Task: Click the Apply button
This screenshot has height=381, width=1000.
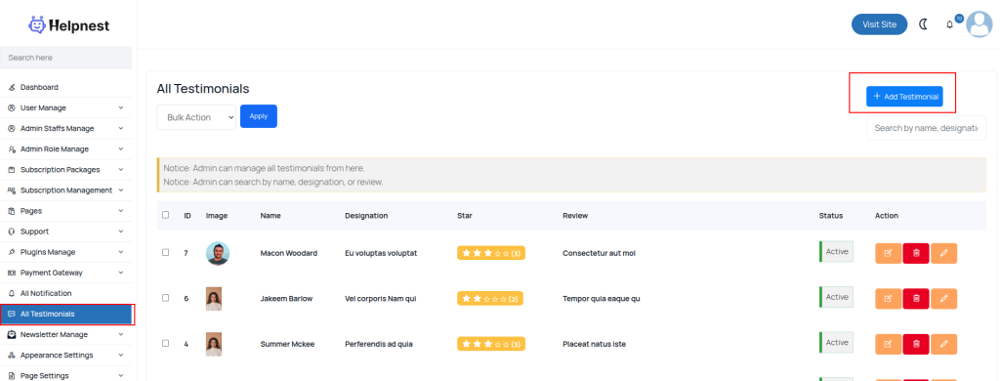Action: pyautogui.click(x=258, y=116)
